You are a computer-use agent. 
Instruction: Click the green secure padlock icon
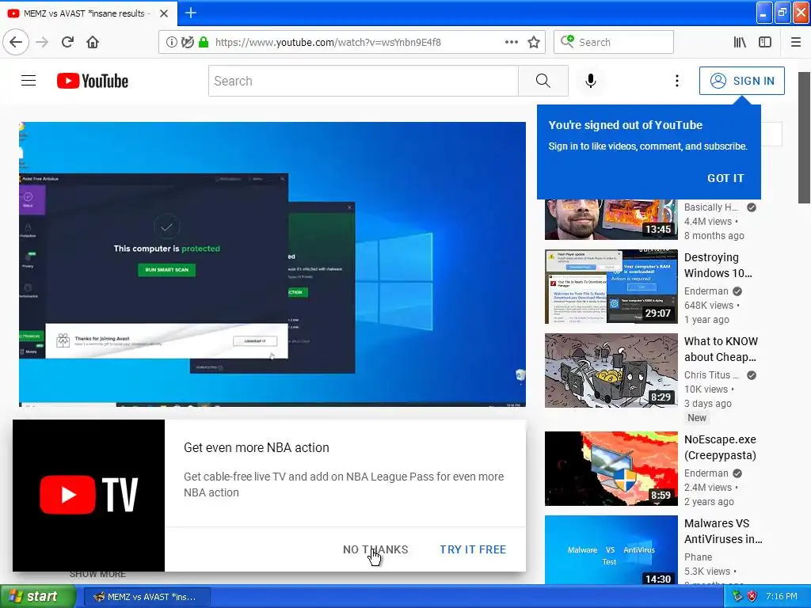204,42
